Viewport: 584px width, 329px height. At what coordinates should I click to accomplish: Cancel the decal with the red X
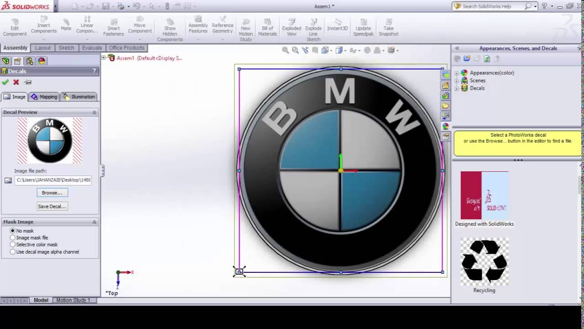(16, 82)
